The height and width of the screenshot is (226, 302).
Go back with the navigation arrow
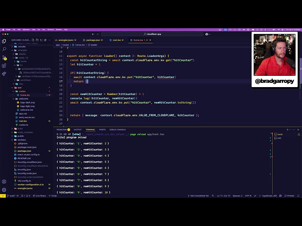93,34
